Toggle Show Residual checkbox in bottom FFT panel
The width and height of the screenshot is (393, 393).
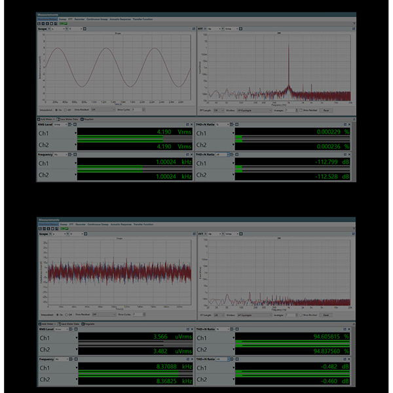tap(303, 314)
